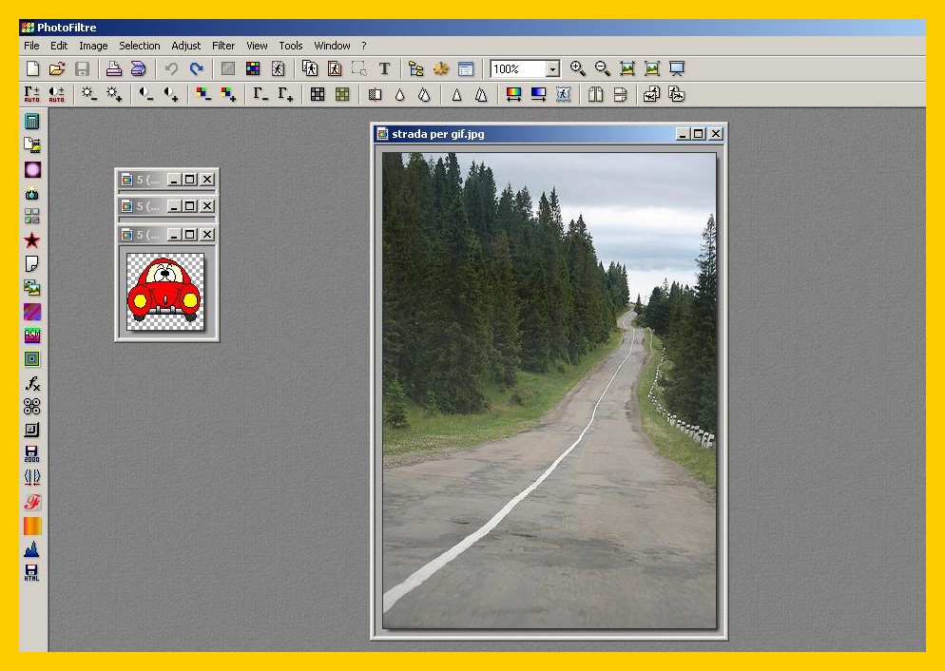Open a file with the folder icon
The image size is (945, 671).
coord(57,68)
